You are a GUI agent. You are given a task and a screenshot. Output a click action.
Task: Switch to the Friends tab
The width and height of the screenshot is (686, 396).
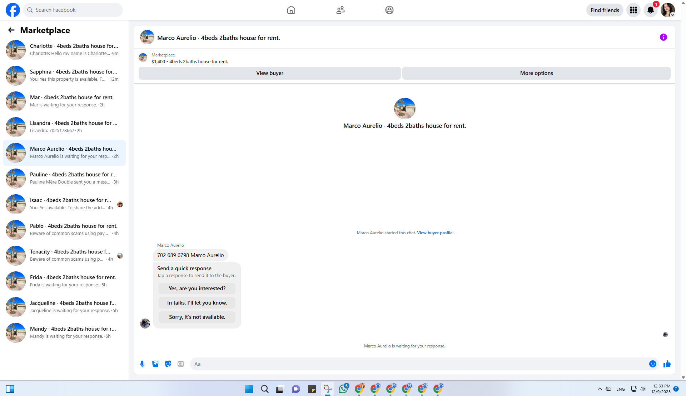click(340, 10)
